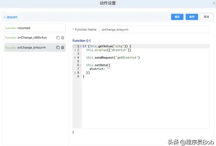Copy the onChange_brksyvrh function
216x146 pixels.
coord(58,48)
